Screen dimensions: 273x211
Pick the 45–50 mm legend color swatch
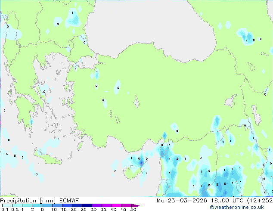pos(127,205)
